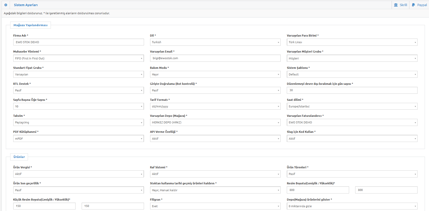Click the Skrill bank icon
Screen dimensions: 429x211
coord(396,5)
